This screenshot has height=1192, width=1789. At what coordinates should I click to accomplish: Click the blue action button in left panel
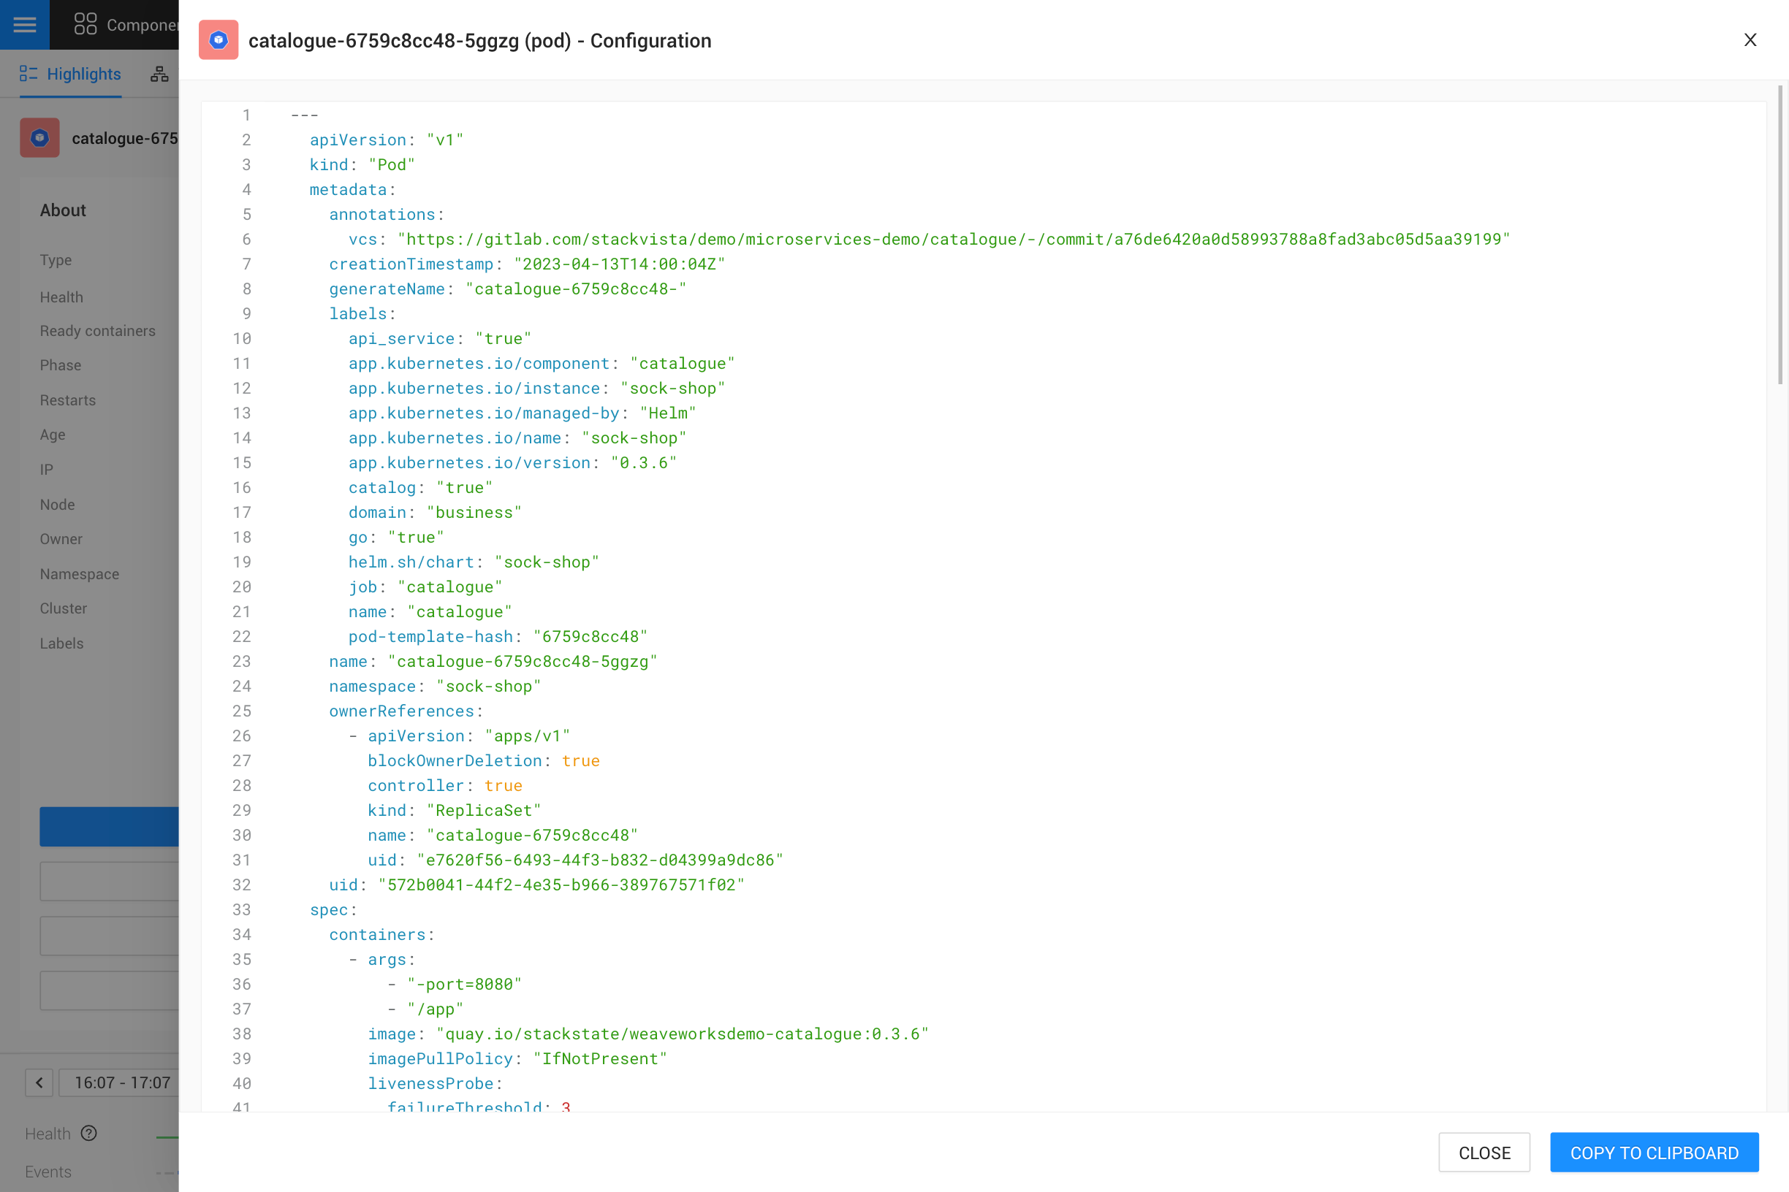pyautogui.click(x=110, y=826)
